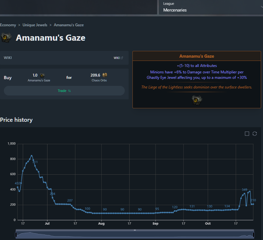Viewport: 263px width, 240px height.
Task: Click the top grip of the range slider
Action: click(135, 230)
